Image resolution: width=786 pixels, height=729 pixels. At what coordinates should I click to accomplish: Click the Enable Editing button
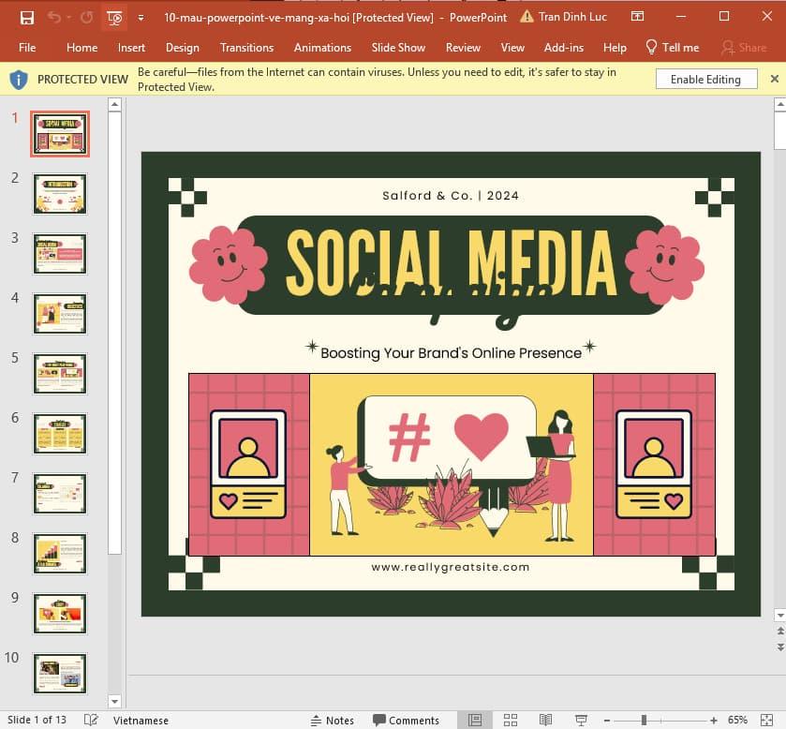705,79
